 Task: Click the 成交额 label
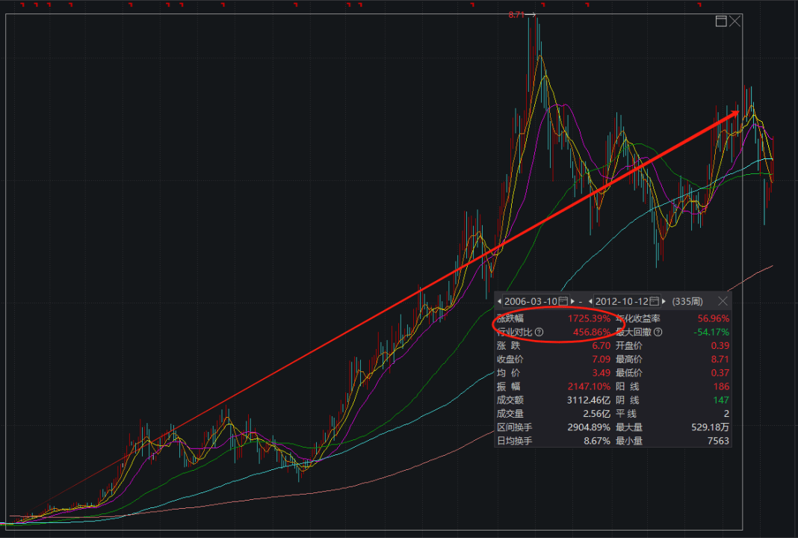point(510,400)
